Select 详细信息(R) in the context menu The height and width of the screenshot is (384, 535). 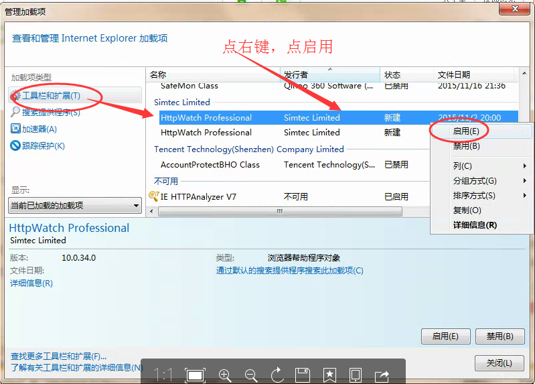click(x=475, y=225)
